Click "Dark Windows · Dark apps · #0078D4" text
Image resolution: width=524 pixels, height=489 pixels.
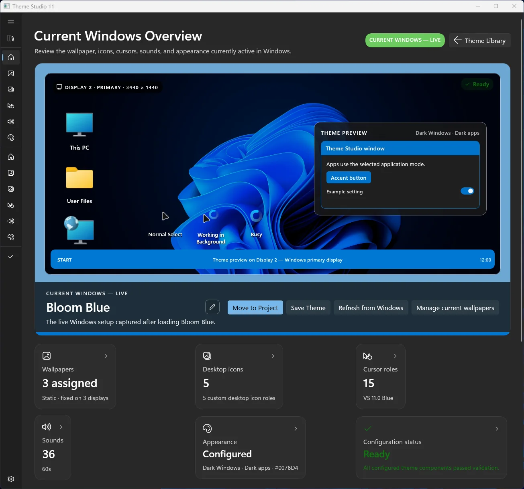click(x=251, y=468)
